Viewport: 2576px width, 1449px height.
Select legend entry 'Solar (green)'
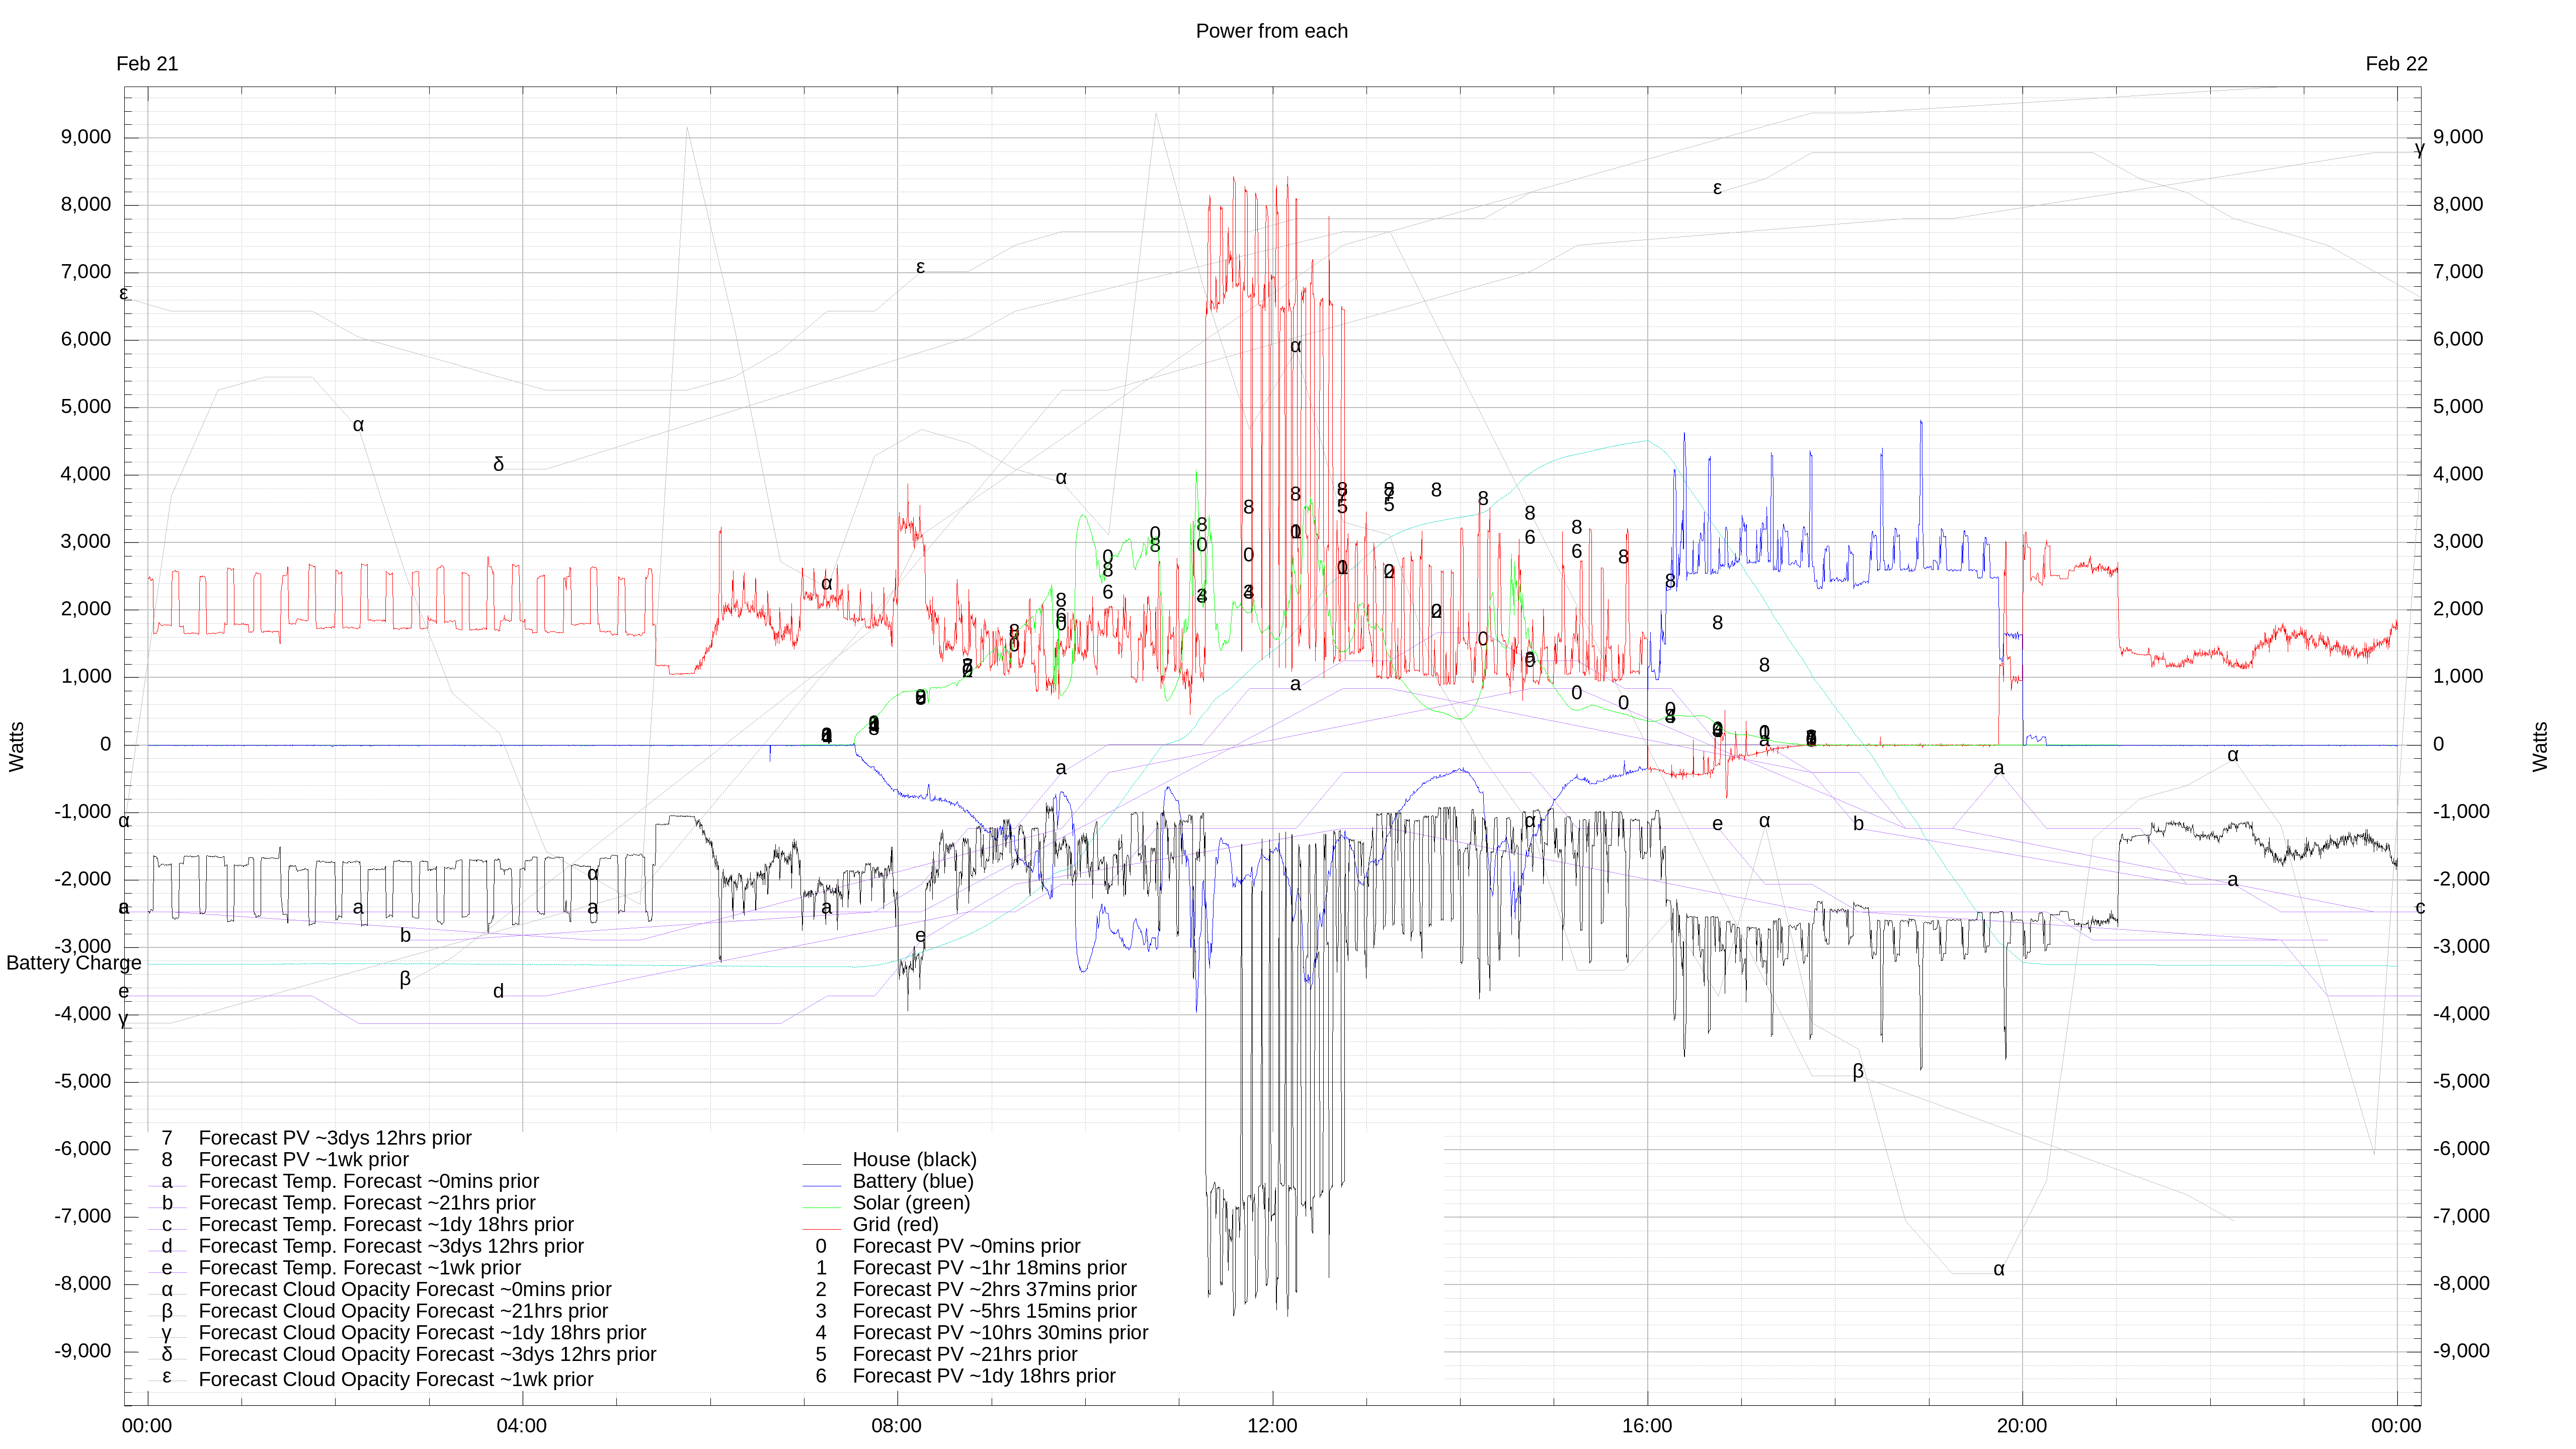point(911,1203)
